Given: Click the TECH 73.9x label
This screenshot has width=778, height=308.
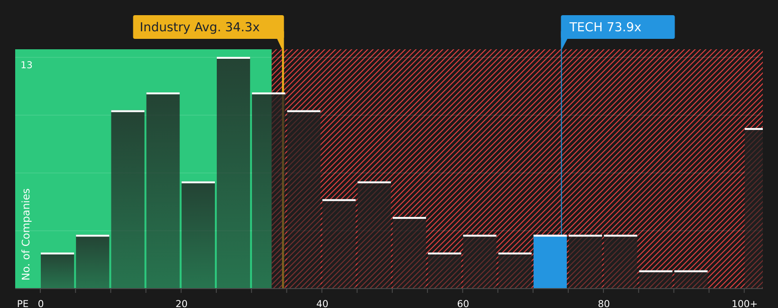Looking at the screenshot, I should coord(618,27).
